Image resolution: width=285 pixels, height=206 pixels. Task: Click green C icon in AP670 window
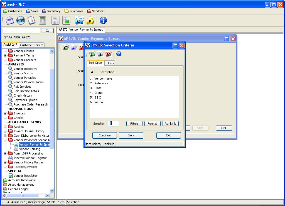[66, 47]
